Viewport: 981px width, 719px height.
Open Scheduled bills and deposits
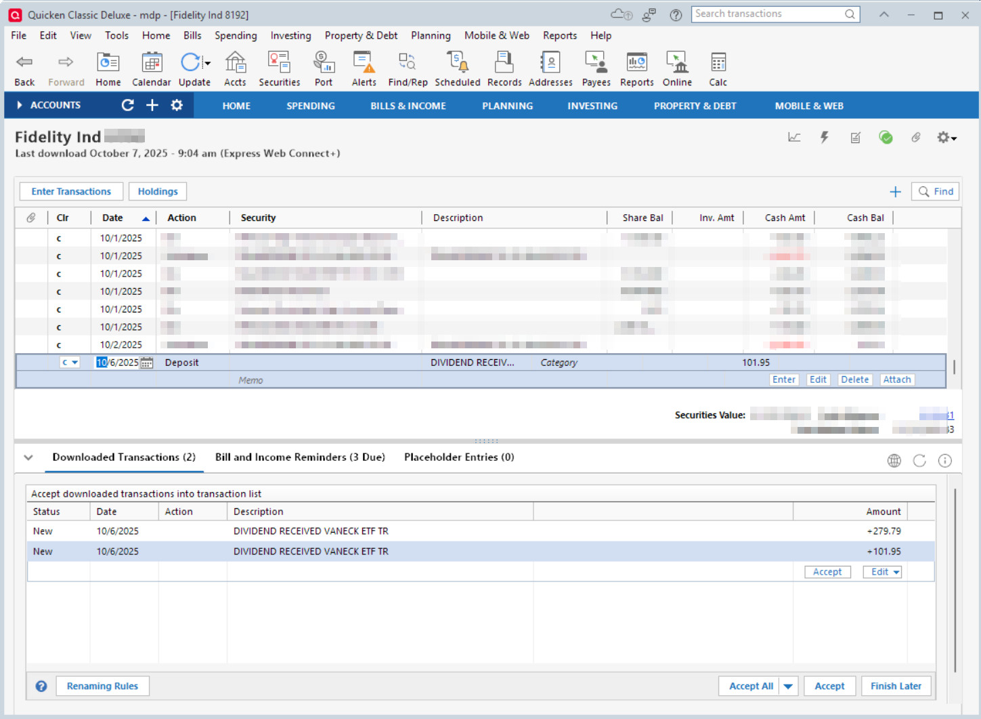(x=458, y=69)
